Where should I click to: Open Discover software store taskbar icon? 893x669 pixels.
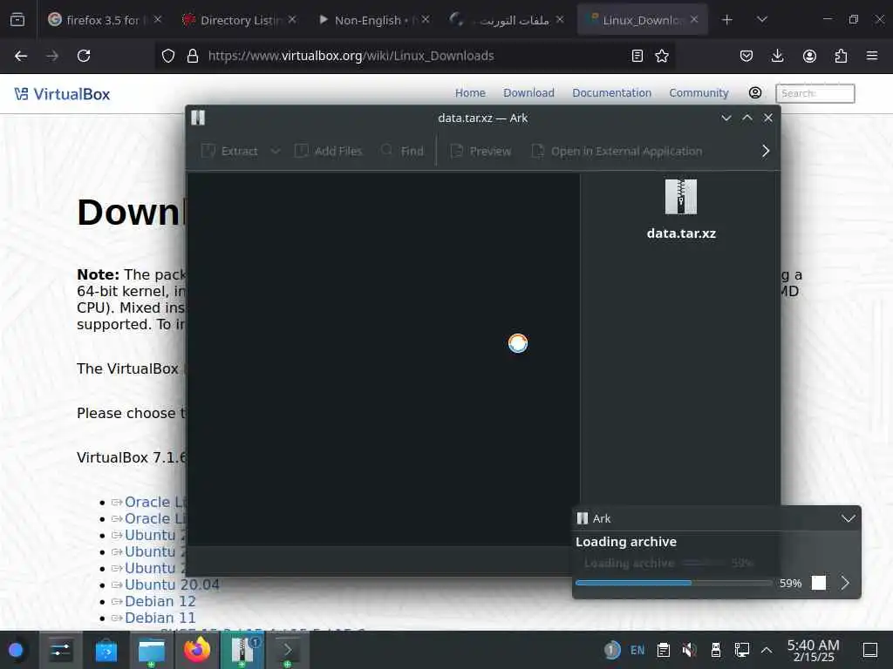pyautogui.click(x=106, y=650)
